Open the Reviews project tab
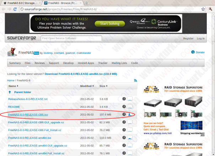The image size is (215, 156). tap(40, 63)
